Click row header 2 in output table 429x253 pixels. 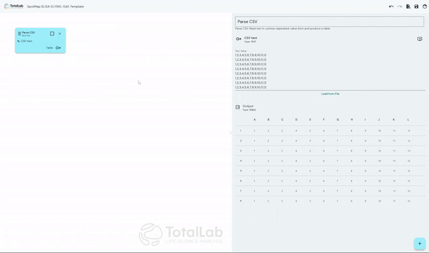241,141
